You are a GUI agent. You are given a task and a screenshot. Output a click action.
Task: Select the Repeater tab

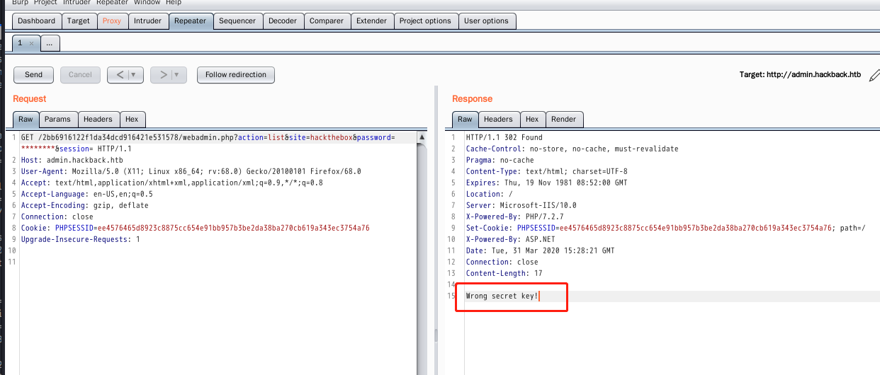pos(191,21)
